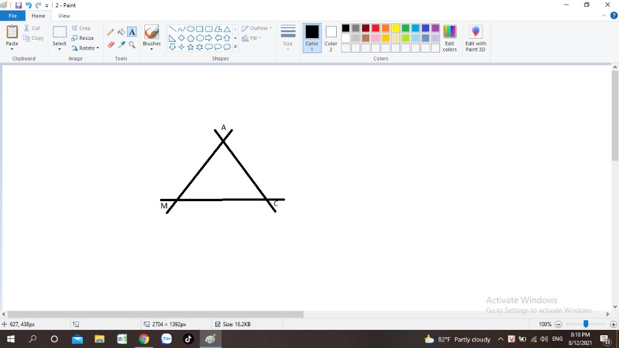Open the Brushes dropdown arrow
This screenshot has width=619, height=348.
point(152,49)
